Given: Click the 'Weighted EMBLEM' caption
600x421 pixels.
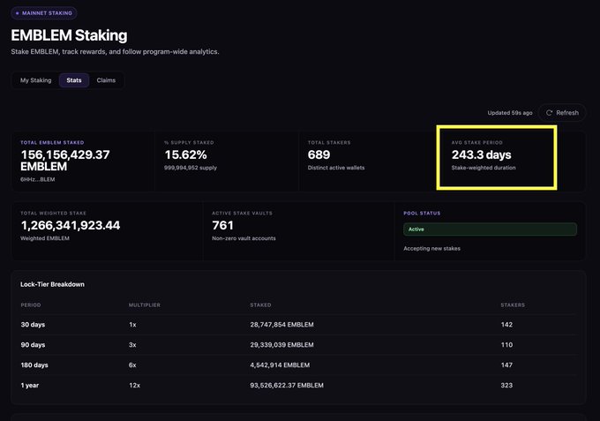Looking at the screenshot, I should 45,238.
